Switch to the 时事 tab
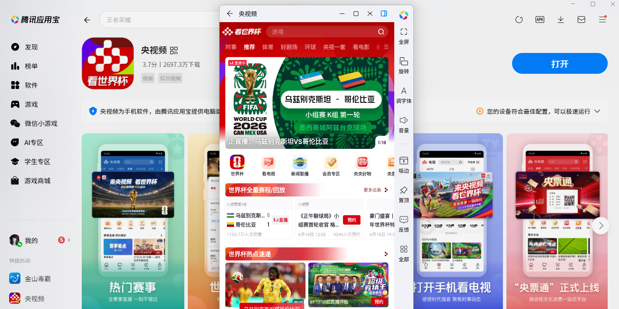This screenshot has width=619, height=309. 231,47
